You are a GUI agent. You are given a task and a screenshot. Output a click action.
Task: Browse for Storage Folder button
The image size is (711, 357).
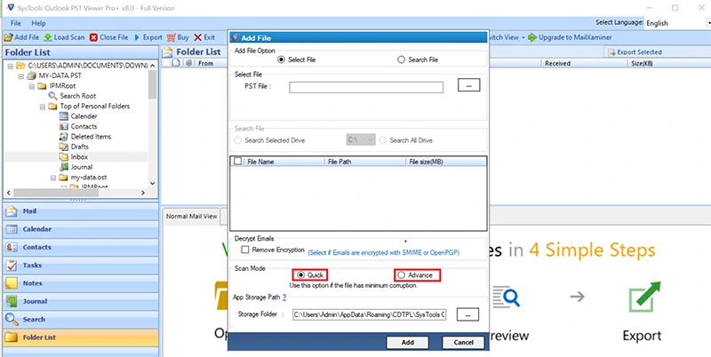coord(467,314)
